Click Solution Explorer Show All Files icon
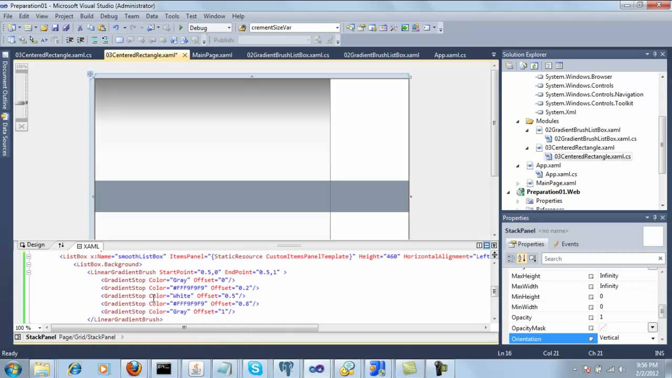The height and width of the screenshot is (378, 672). (523, 66)
